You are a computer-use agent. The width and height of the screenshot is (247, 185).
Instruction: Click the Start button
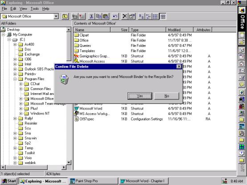tap(9, 181)
